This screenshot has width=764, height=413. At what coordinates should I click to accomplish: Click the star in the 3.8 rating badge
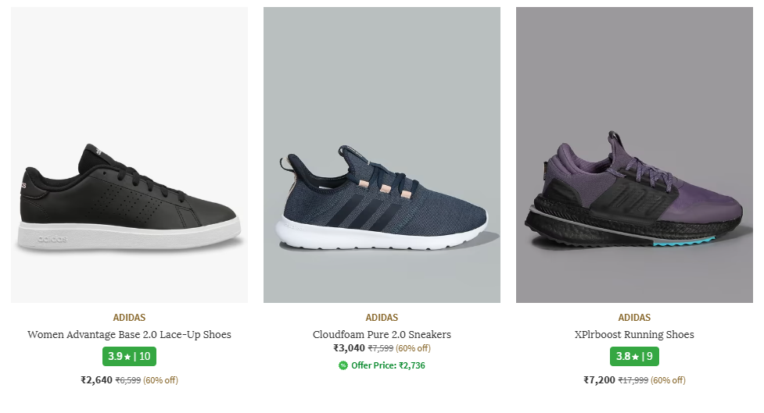coord(636,357)
